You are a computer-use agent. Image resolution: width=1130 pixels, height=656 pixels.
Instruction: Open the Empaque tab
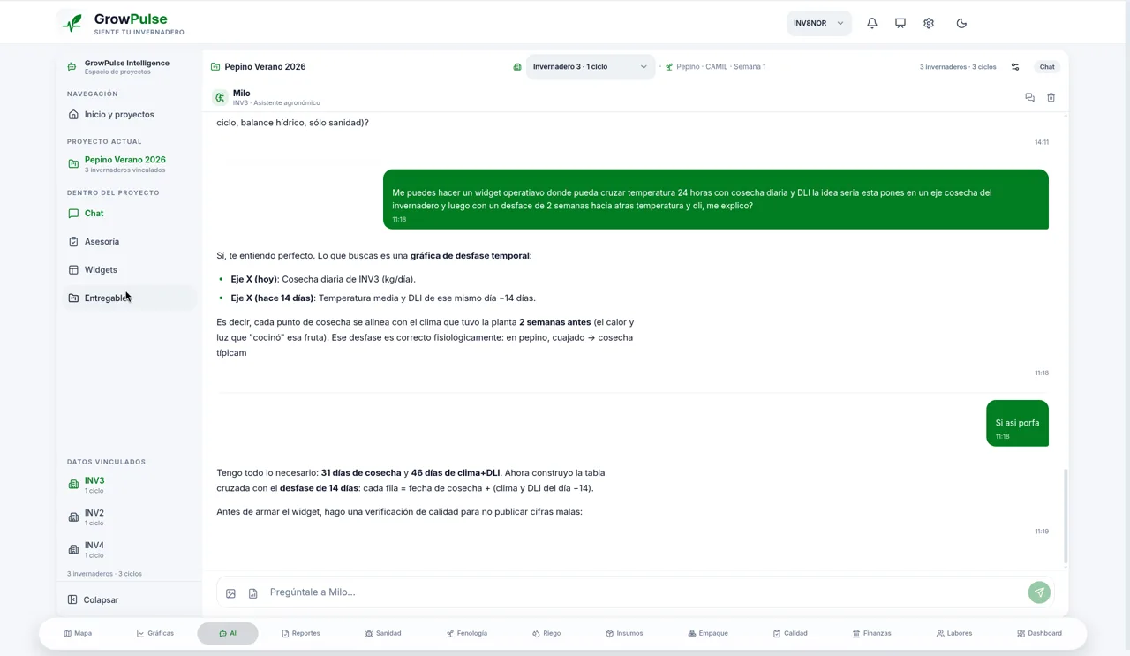tap(708, 633)
